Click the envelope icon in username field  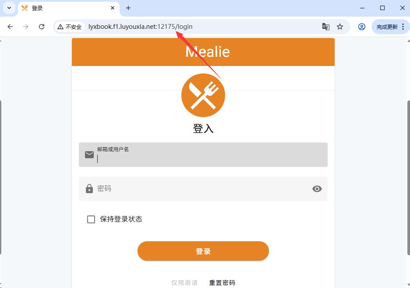point(89,155)
